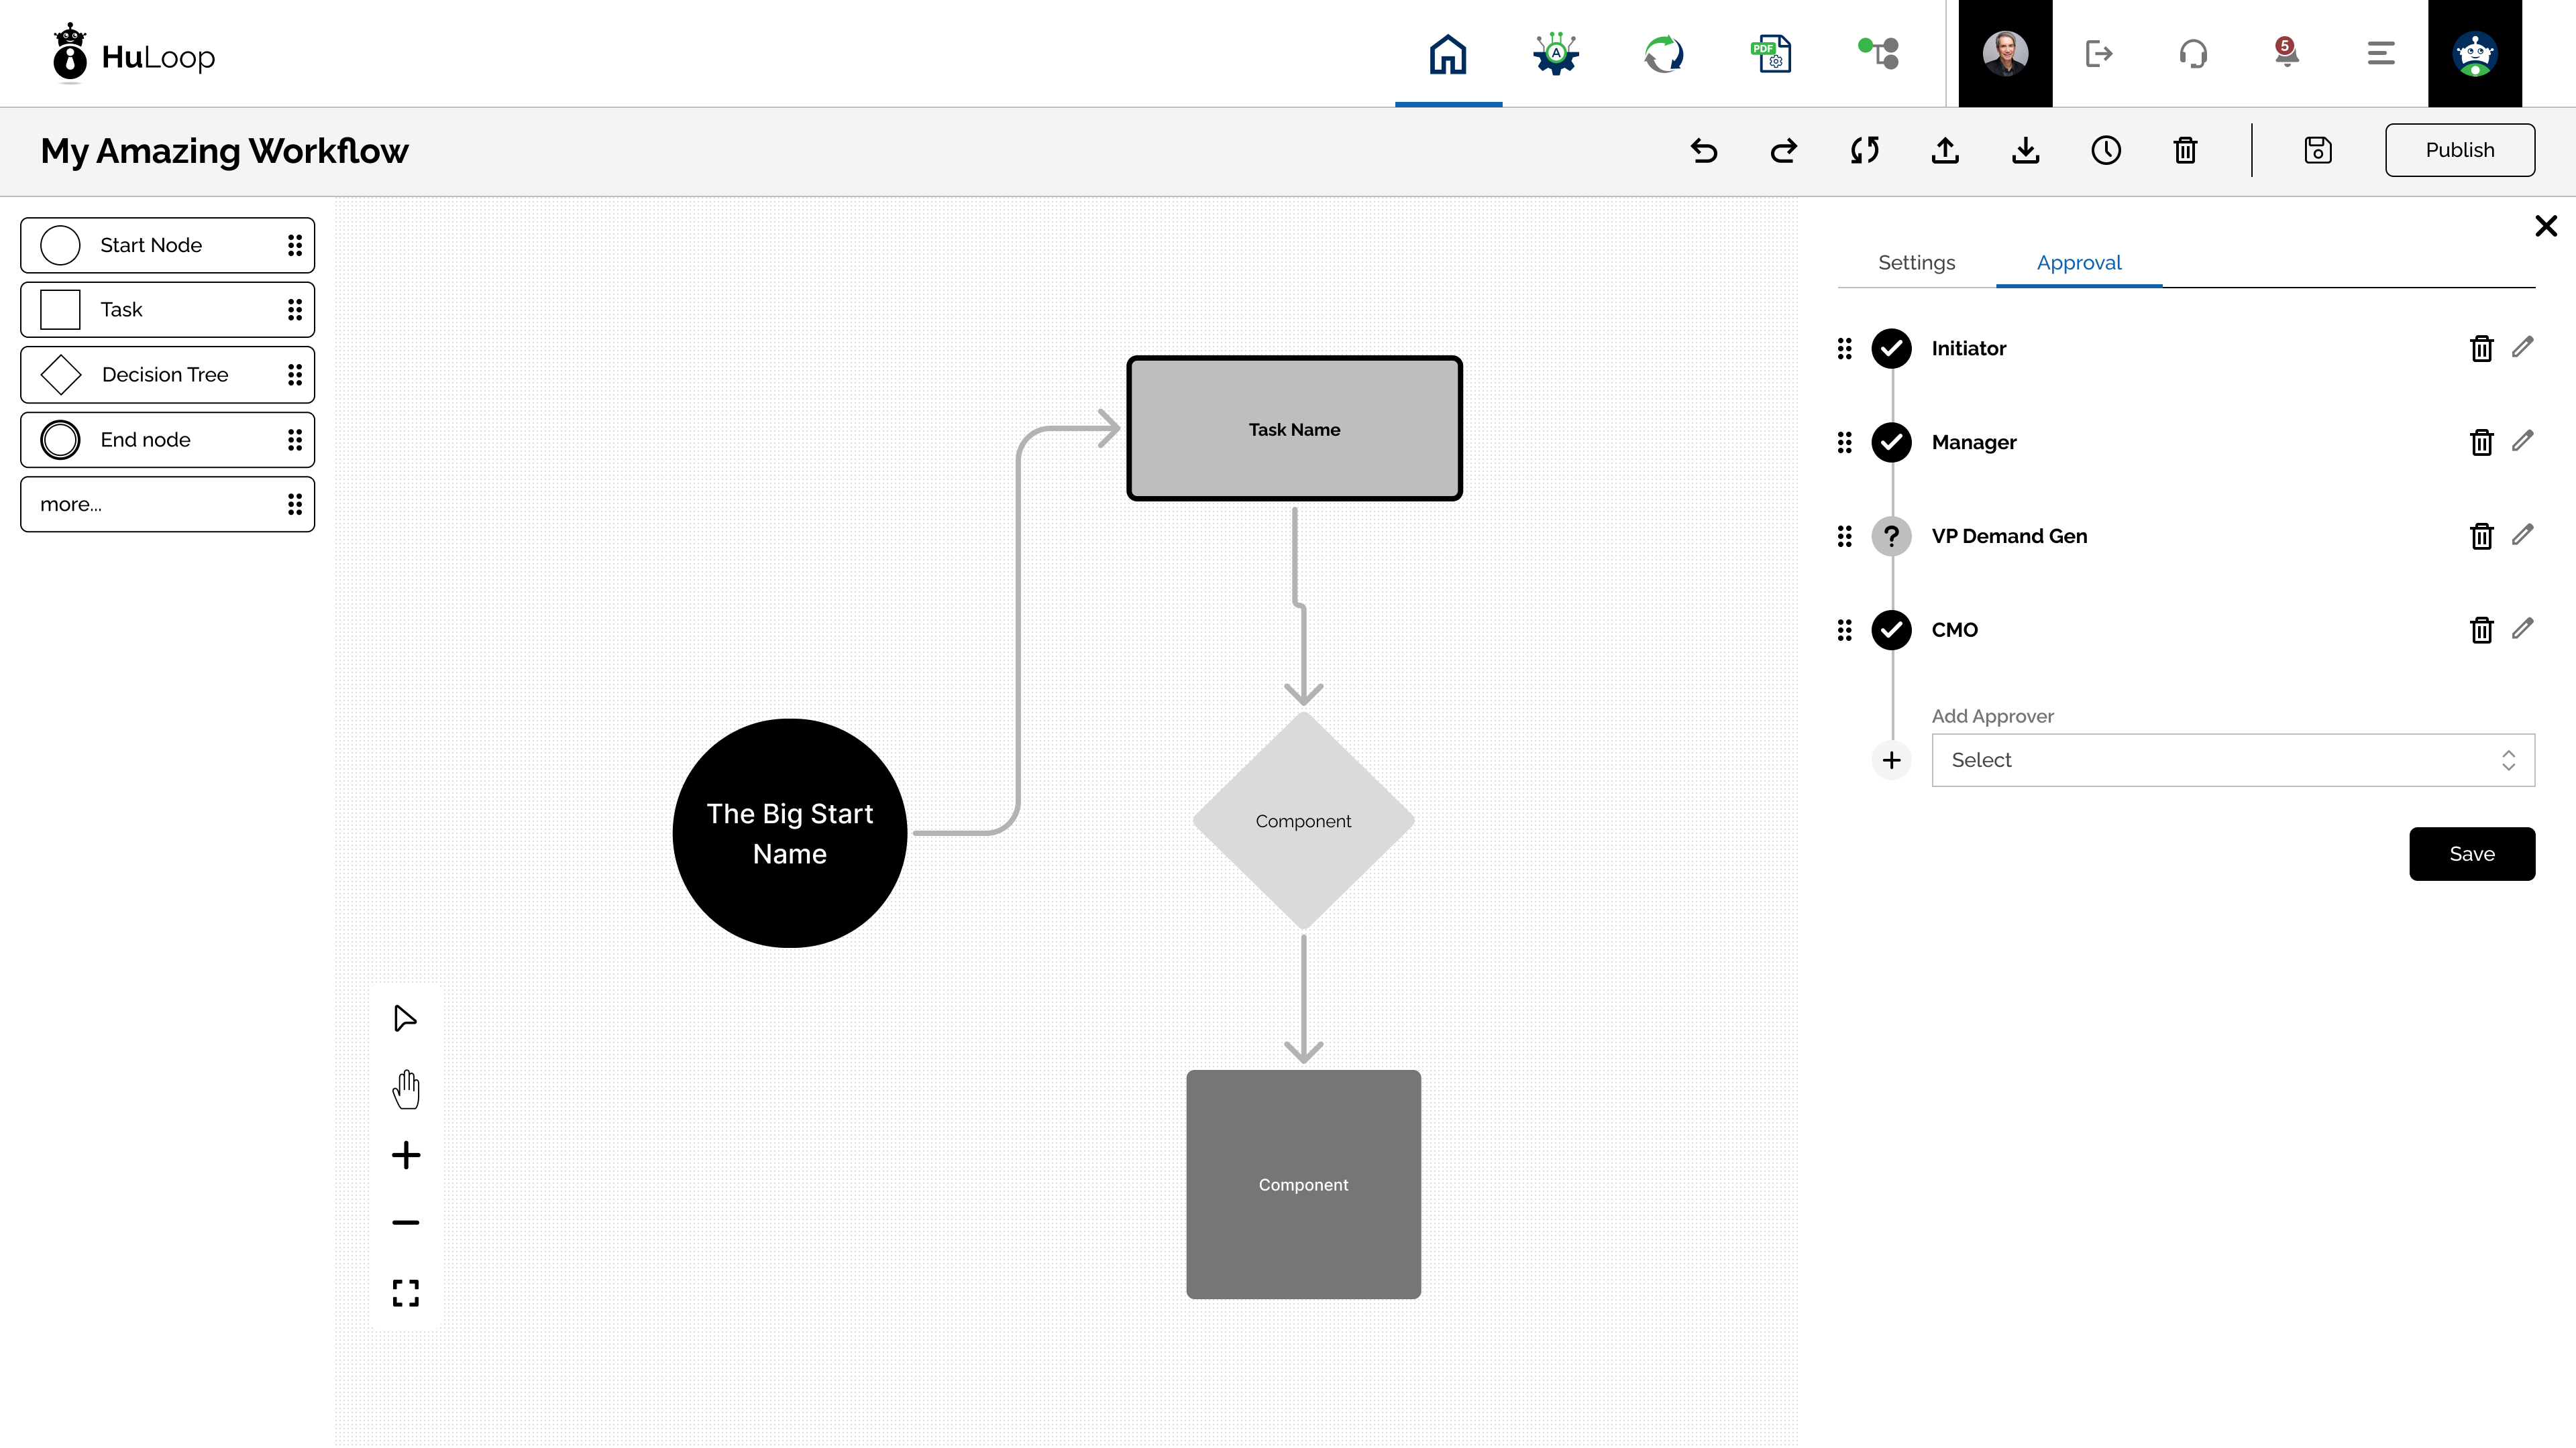Click the black Save button
This screenshot has height=1448, width=2576.
click(2472, 853)
